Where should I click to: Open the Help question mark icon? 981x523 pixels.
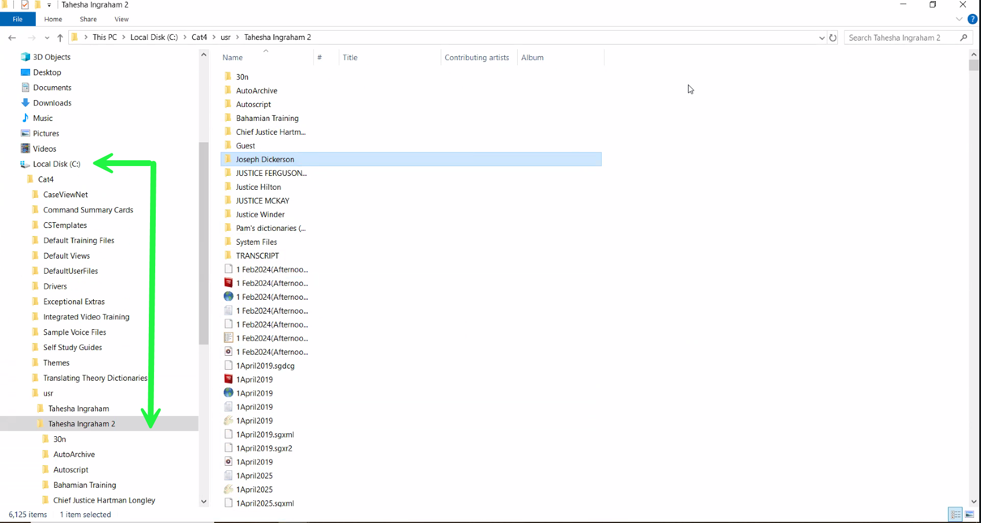972,19
